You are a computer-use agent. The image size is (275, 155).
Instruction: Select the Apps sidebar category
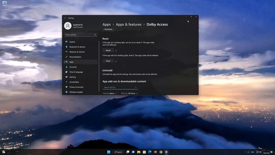click(x=81, y=62)
